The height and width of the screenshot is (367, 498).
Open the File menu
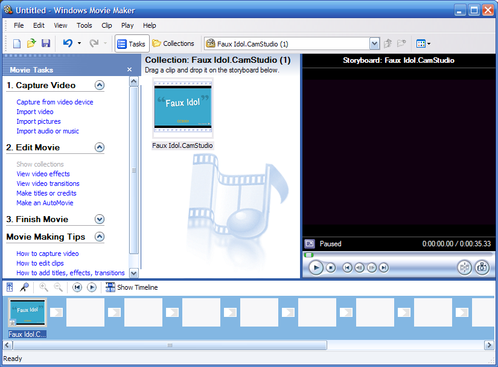point(19,25)
